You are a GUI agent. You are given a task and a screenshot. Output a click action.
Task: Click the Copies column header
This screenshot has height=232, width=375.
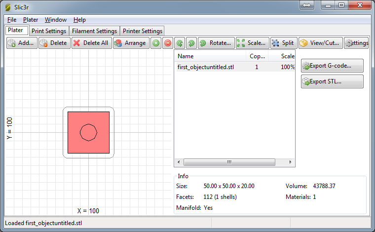click(x=257, y=56)
